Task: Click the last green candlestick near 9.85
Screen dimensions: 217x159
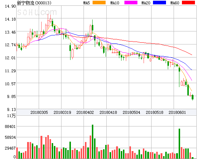Action: tap(192, 97)
